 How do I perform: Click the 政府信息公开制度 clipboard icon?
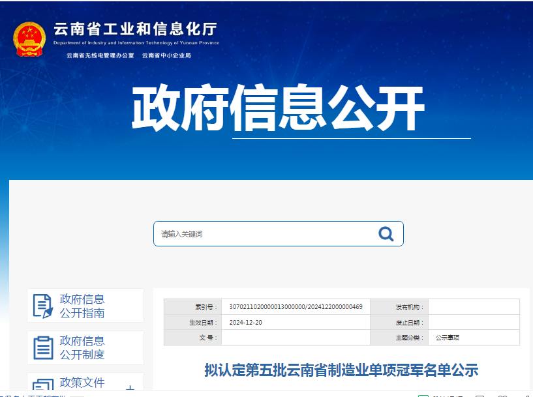point(43,347)
